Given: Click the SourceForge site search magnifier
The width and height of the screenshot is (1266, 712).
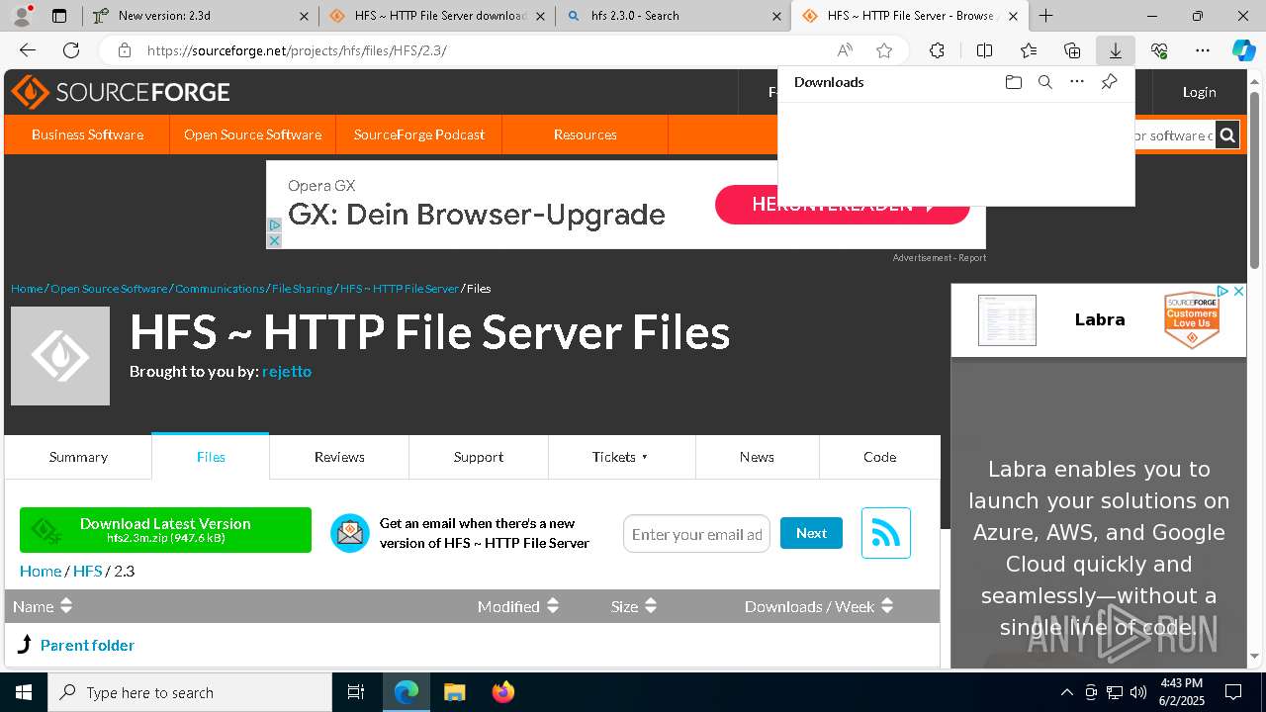Looking at the screenshot, I should (x=1227, y=135).
